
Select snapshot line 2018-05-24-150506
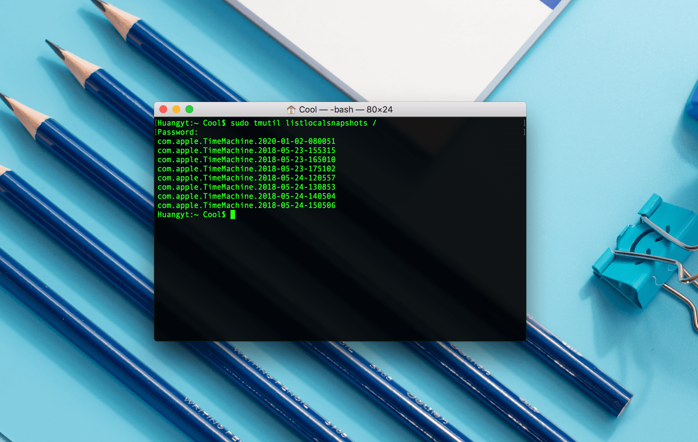point(246,205)
